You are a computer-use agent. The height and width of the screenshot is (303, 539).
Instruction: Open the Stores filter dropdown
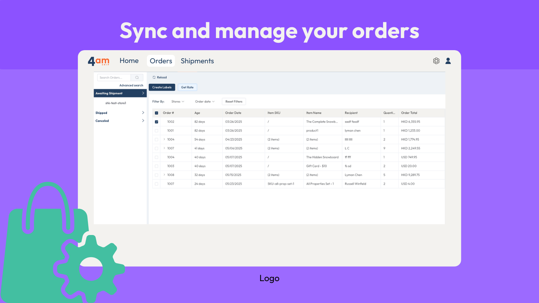pos(178,101)
